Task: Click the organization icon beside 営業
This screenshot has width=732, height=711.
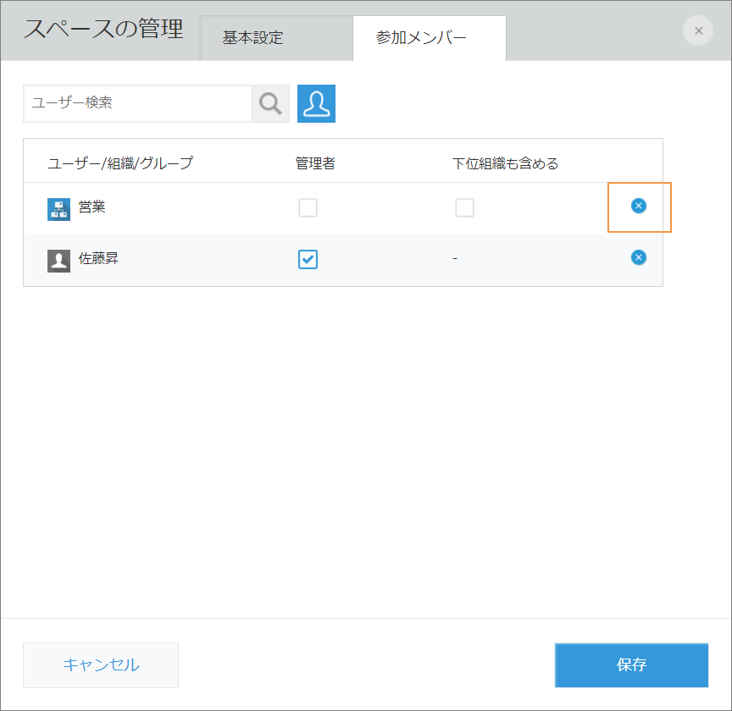Action: tap(58, 207)
